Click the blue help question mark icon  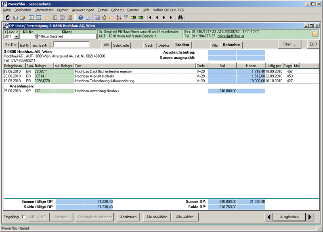pos(81,18)
